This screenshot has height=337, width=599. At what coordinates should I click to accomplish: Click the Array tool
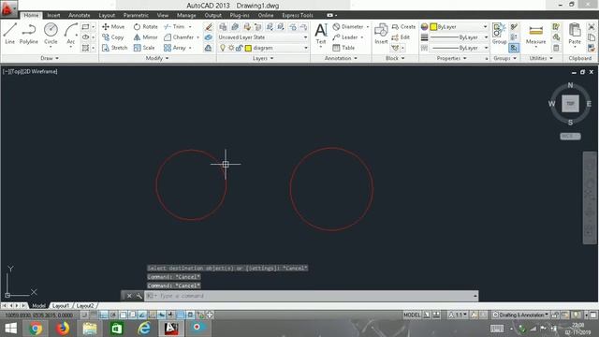click(x=175, y=48)
